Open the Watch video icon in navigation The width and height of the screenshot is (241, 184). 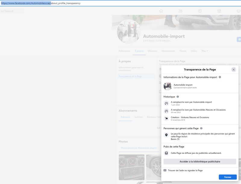(x=200, y=11)
